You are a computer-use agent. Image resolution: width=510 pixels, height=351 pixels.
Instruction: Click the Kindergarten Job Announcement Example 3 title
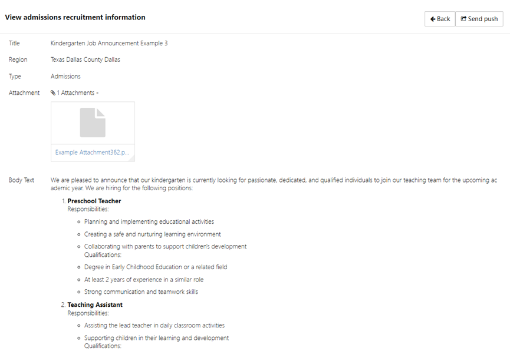click(x=109, y=44)
